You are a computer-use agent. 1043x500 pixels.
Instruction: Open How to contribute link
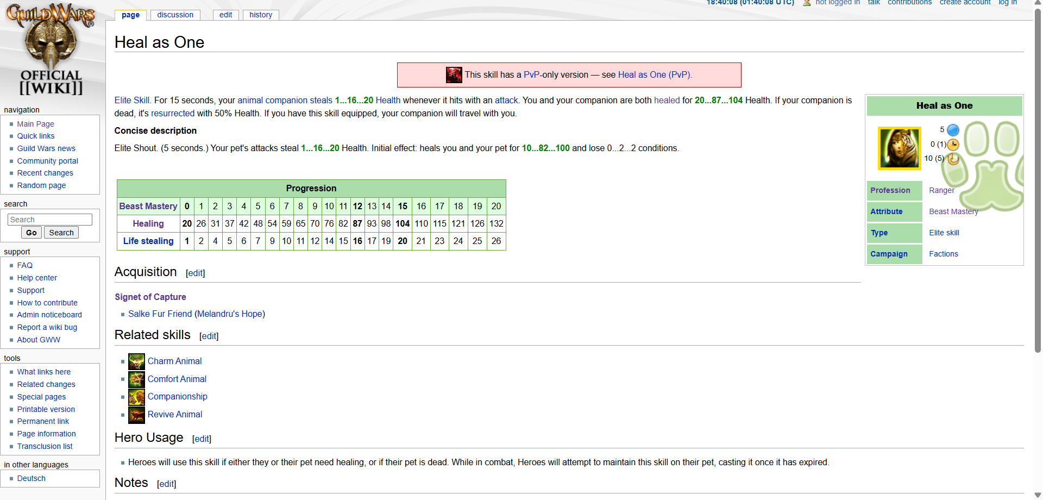47,303
